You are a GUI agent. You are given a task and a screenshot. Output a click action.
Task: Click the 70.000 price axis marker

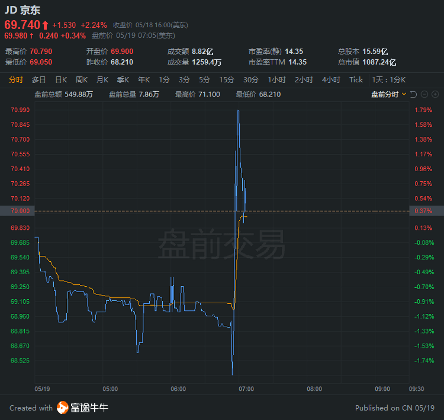point(17,211)
